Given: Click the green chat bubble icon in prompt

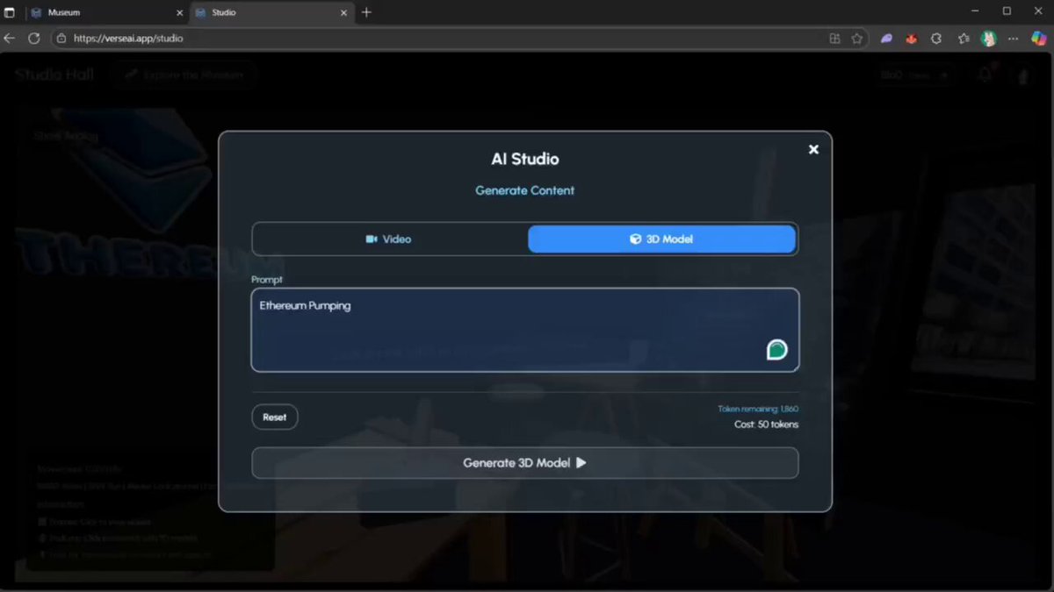Looking at the screenshot, I should click(x=776, y=350).
